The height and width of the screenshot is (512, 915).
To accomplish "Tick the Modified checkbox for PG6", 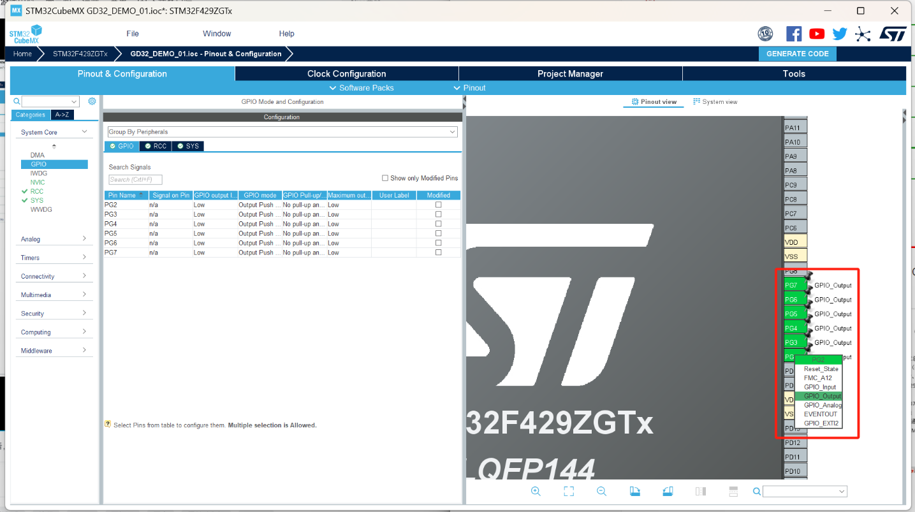I will pyautogui.click(x=438, y=243).
